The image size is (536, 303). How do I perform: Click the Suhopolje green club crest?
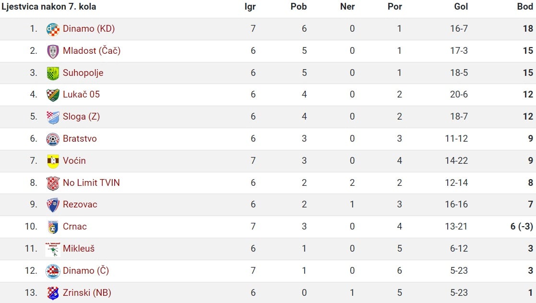point(53,73)
